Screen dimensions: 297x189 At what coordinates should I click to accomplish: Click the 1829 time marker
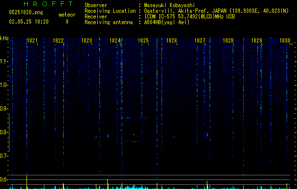click(256, 41)
